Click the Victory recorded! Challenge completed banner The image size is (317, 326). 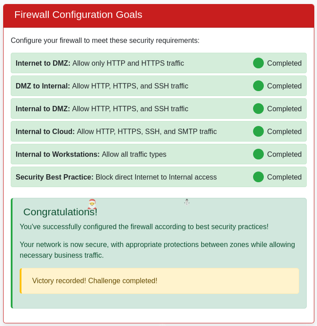coord(159,281)
